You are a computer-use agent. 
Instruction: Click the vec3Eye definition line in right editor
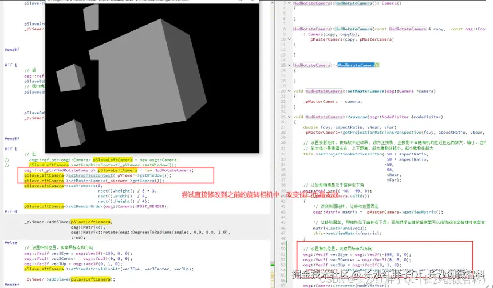click(x=357, y=254)
